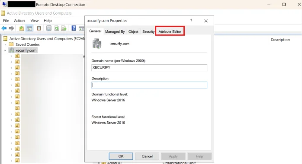
Task: Select Active Directory Users and Computers root node
Action: coord(47,39)
